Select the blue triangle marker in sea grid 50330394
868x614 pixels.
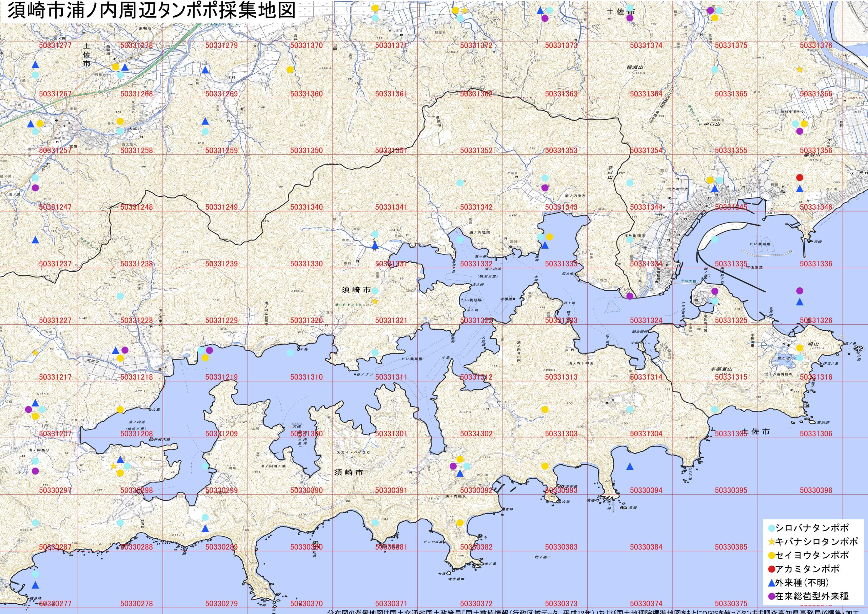(x=630, y=466)
